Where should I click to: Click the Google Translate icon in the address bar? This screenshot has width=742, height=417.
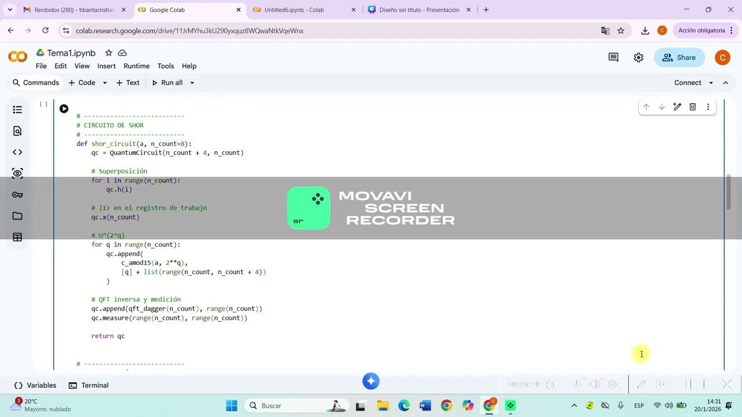coord(605,31)
